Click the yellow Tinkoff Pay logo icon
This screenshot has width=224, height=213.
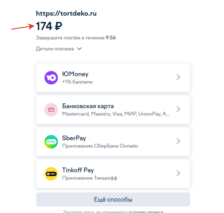click(51, 174)
